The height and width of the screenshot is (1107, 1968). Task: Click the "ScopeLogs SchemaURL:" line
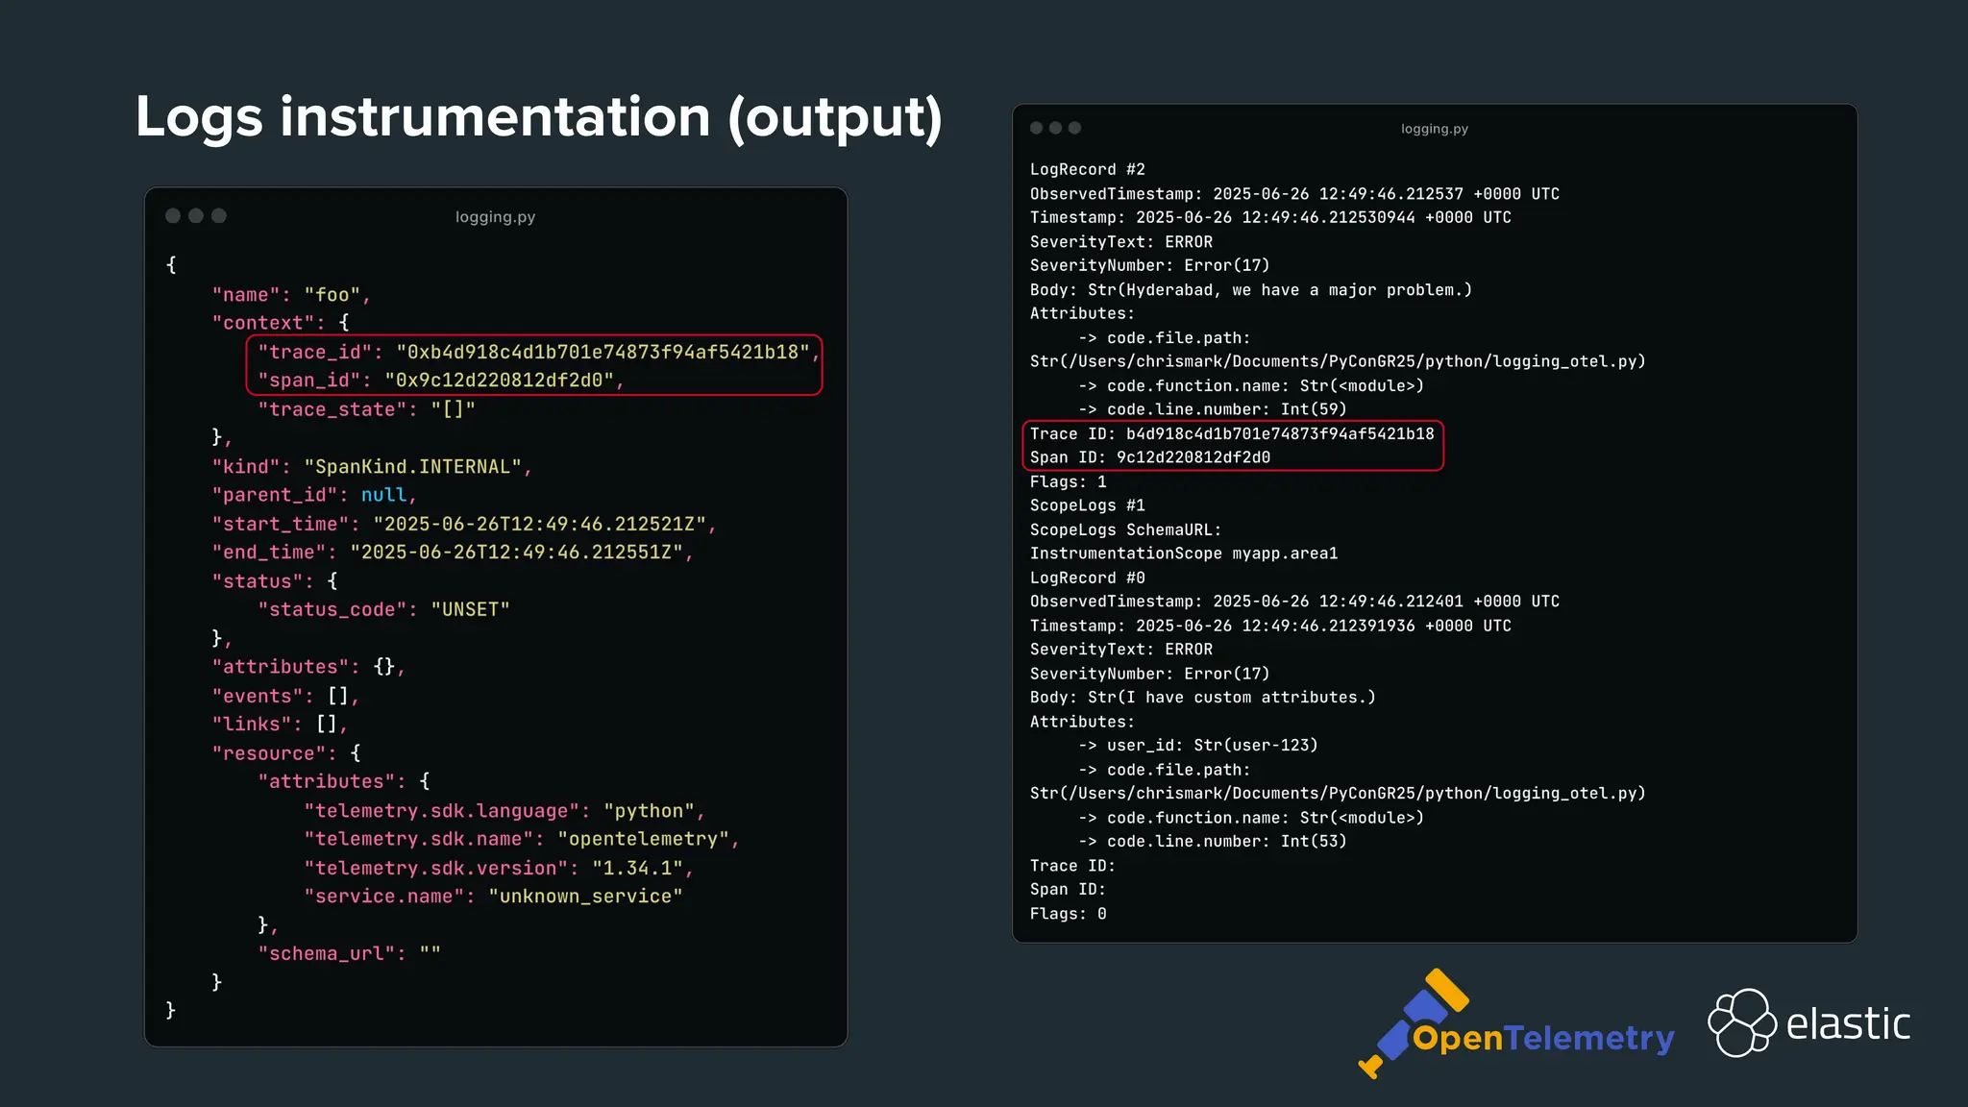click(x=1125, y=530)
